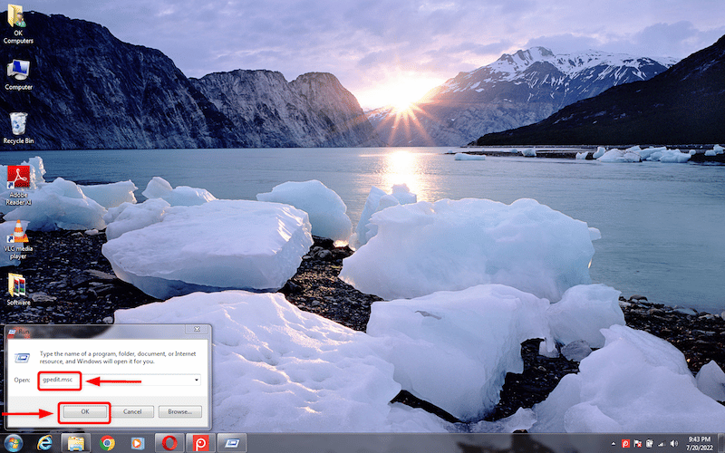Click the Open text field containing gpedit.msc
This screenshot has height=453, width=725.
tap(119, 380)
